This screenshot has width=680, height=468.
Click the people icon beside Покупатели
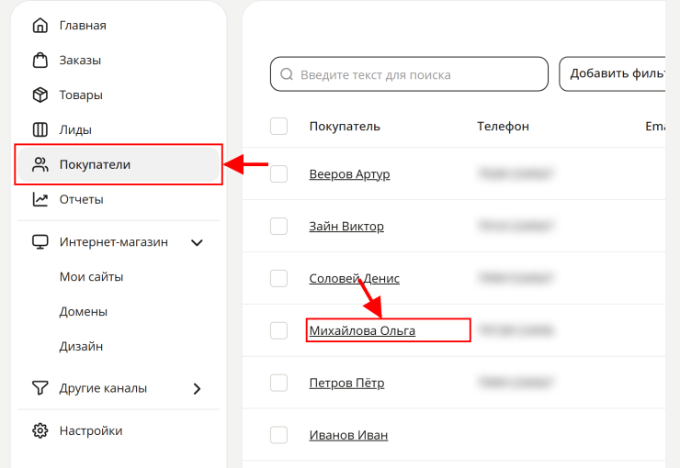click(40, 164)
